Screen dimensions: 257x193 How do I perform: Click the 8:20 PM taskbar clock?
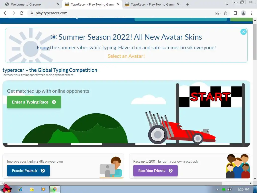[x=243, y=189]
